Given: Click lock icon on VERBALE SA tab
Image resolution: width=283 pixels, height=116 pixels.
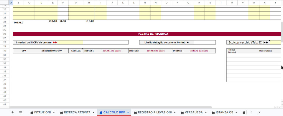Looking at the screenshot, I should coord(182,112).
